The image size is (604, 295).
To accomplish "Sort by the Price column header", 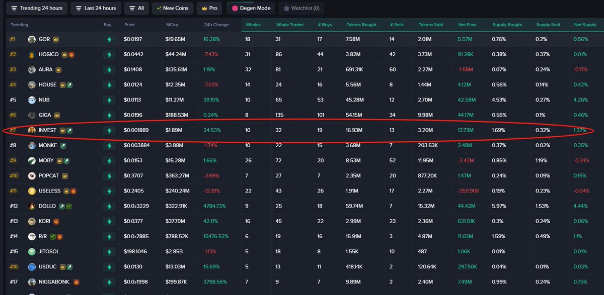I will (x=129, y=25).
